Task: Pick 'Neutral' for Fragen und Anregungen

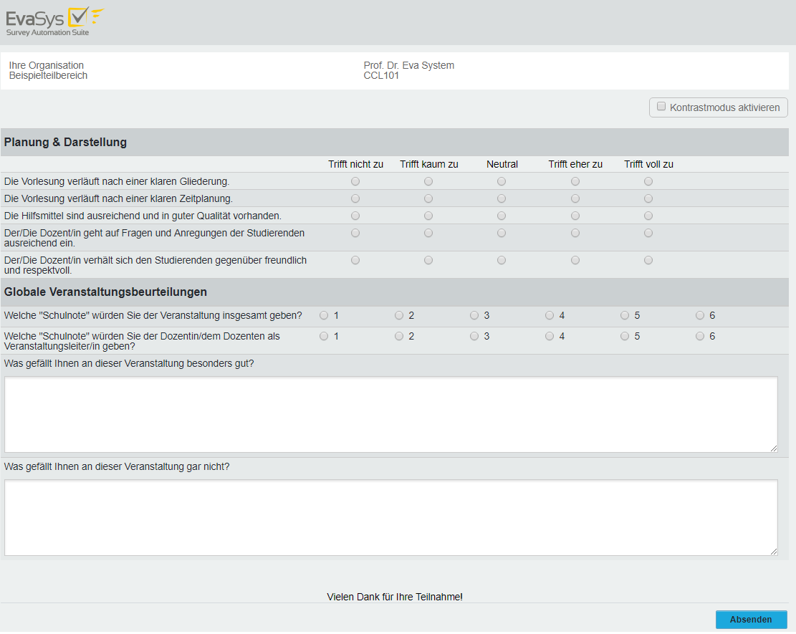Action: [502, 233]
